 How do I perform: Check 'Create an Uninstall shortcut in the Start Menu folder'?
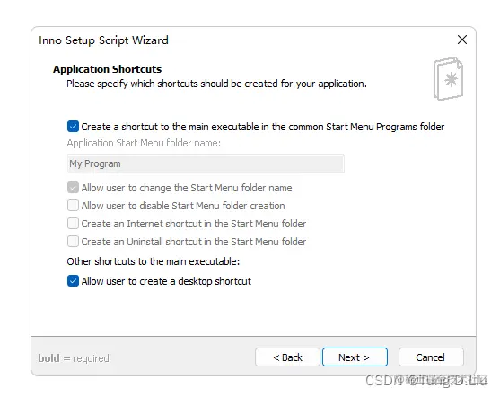(x=73, y=241)
